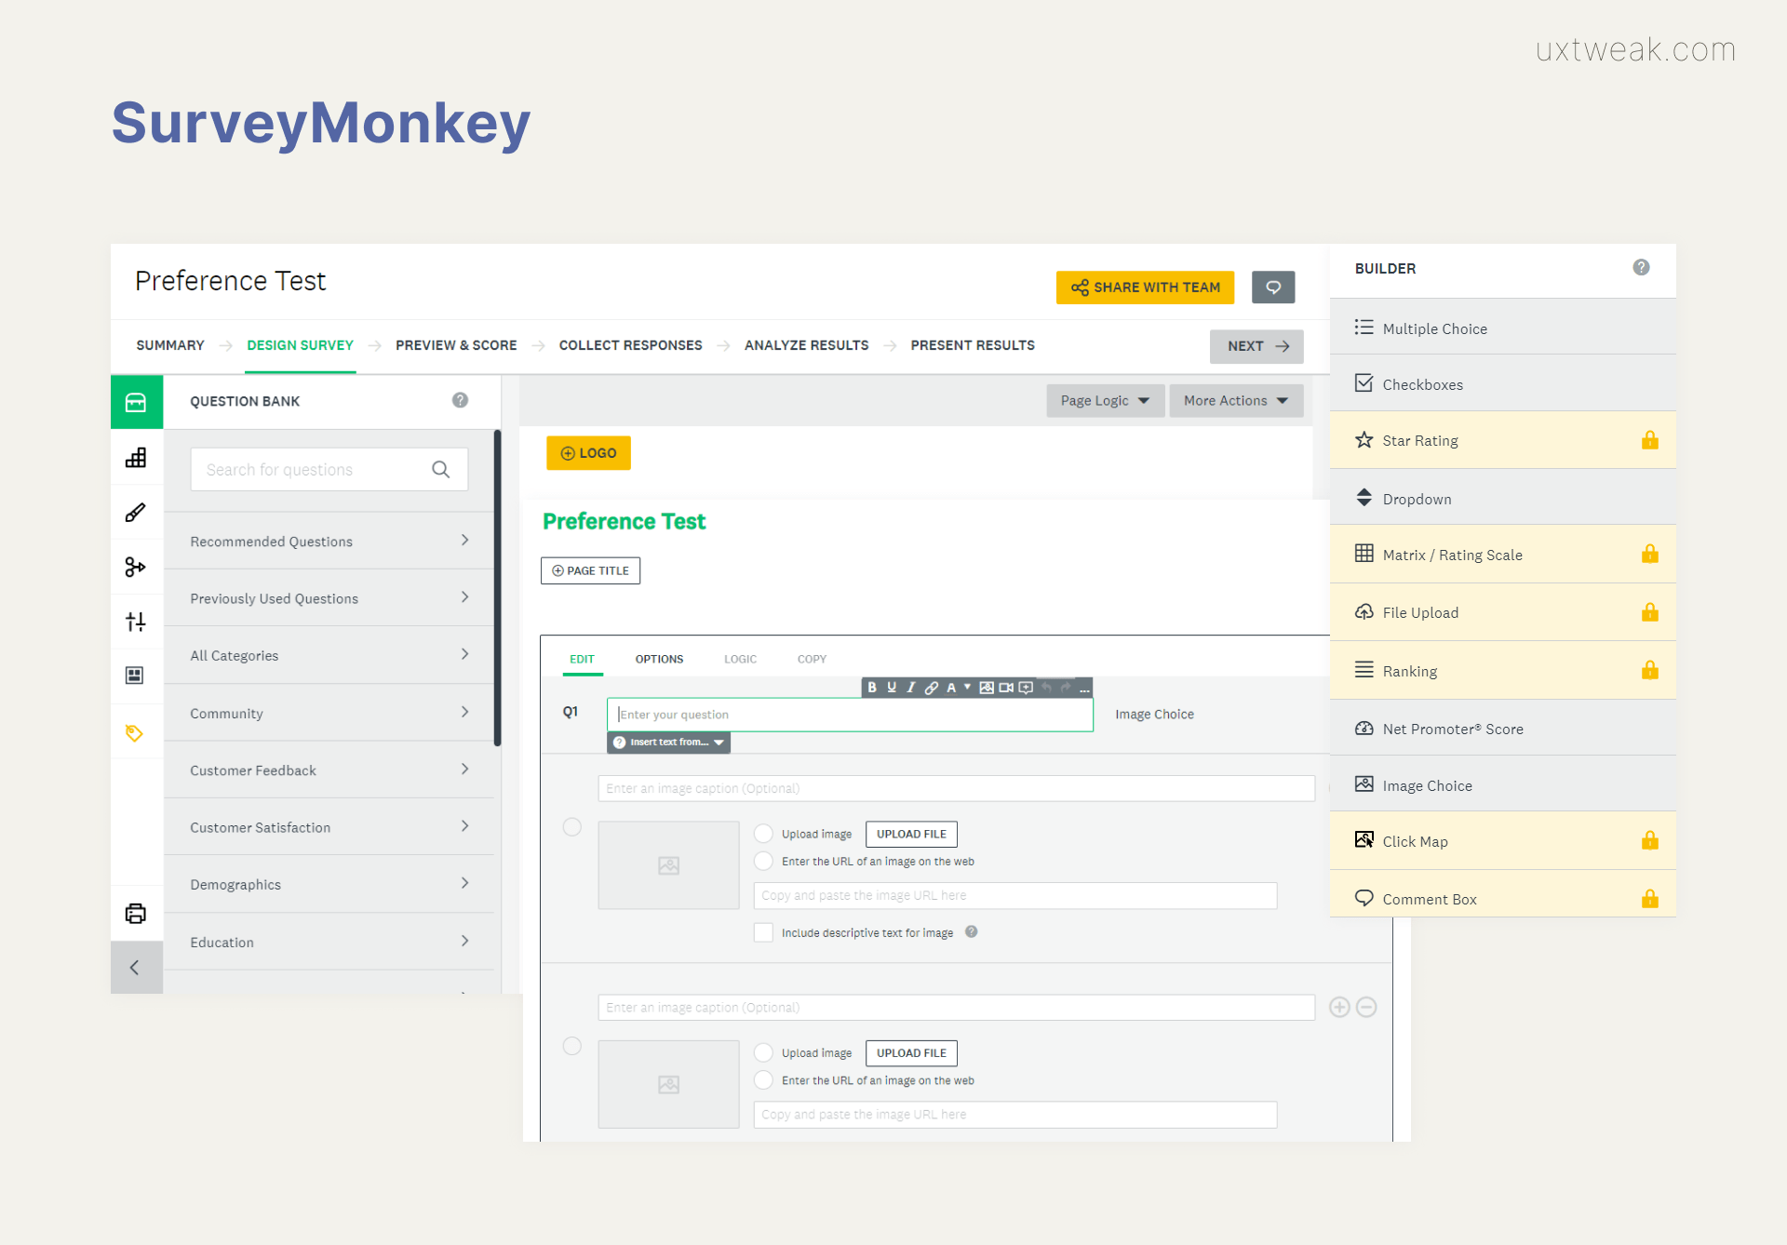
Task: Click the Builder help icon
Action: pos(1641,267)
